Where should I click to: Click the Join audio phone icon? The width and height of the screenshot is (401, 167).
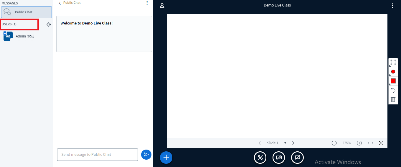(x=260, y=158)
